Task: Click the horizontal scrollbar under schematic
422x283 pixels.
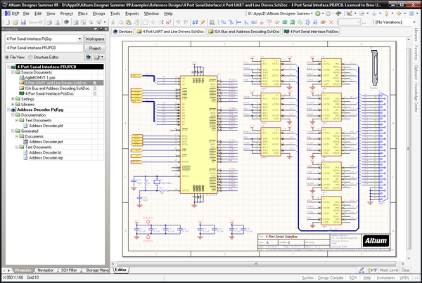Action: 257,264
